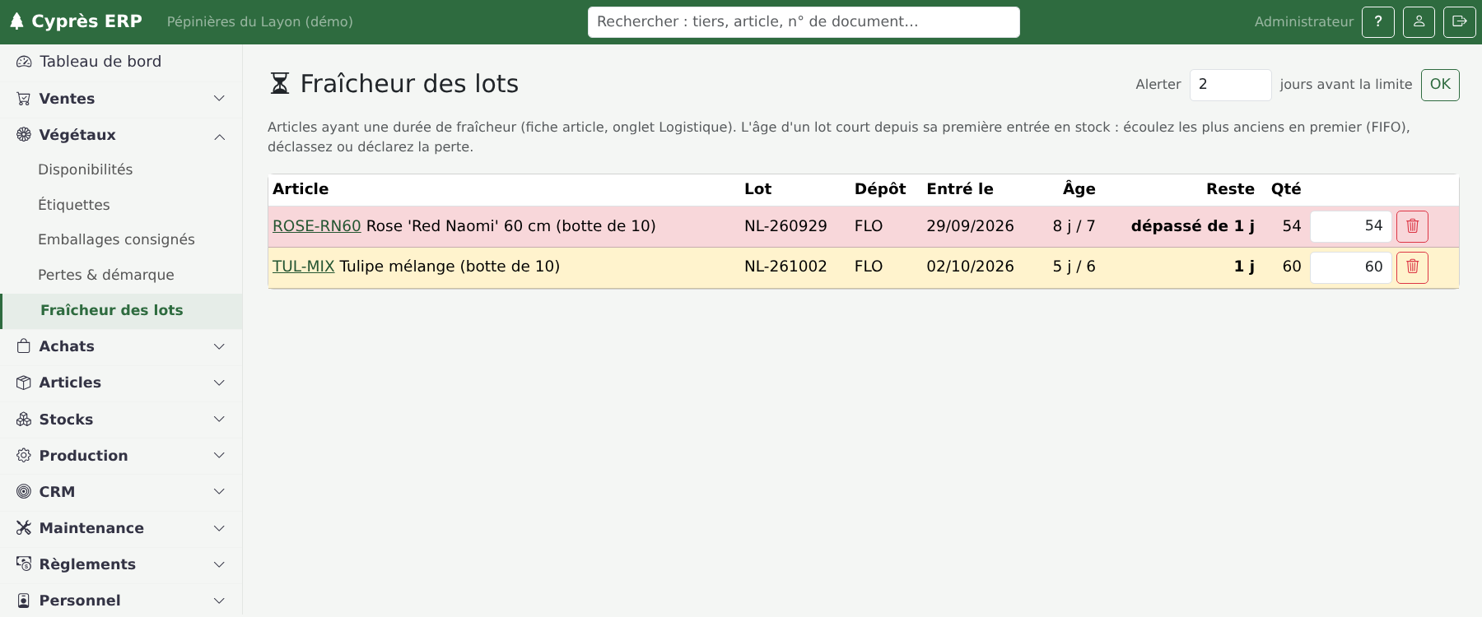Viewport: 1482px width, 617px height.
Task: Click the Articles box icon
Action: [x=24, y=383]
